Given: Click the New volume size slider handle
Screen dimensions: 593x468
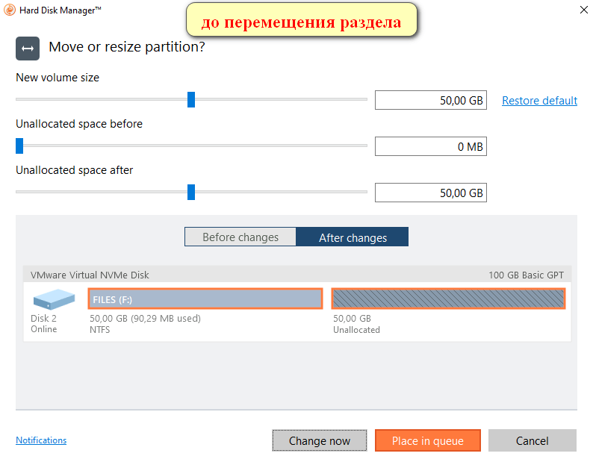Looking at the screenshot, I should pyautogui.click(x=191, y=99).
